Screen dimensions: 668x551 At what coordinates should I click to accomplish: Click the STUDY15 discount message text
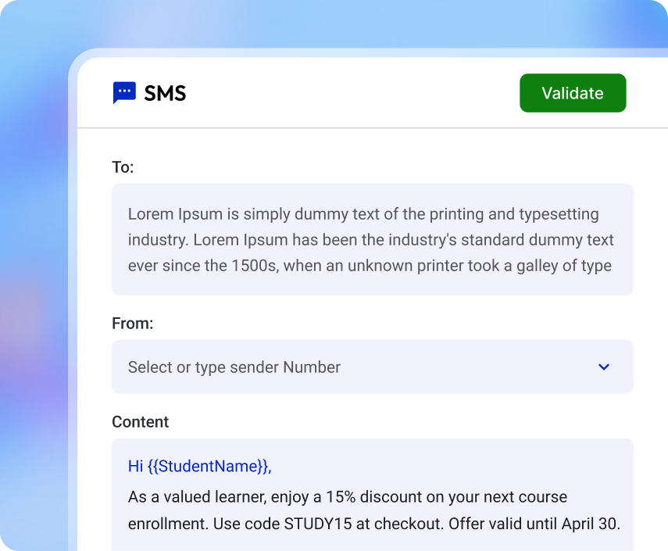[373, 510]
